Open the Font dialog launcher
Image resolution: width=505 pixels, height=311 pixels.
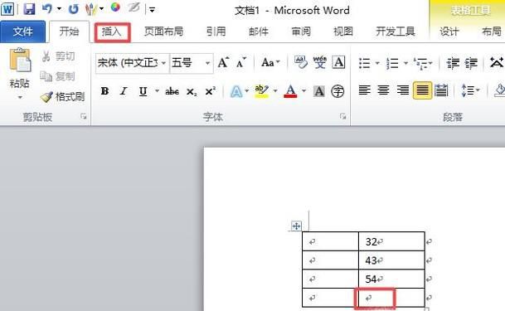tap(343, 117)
